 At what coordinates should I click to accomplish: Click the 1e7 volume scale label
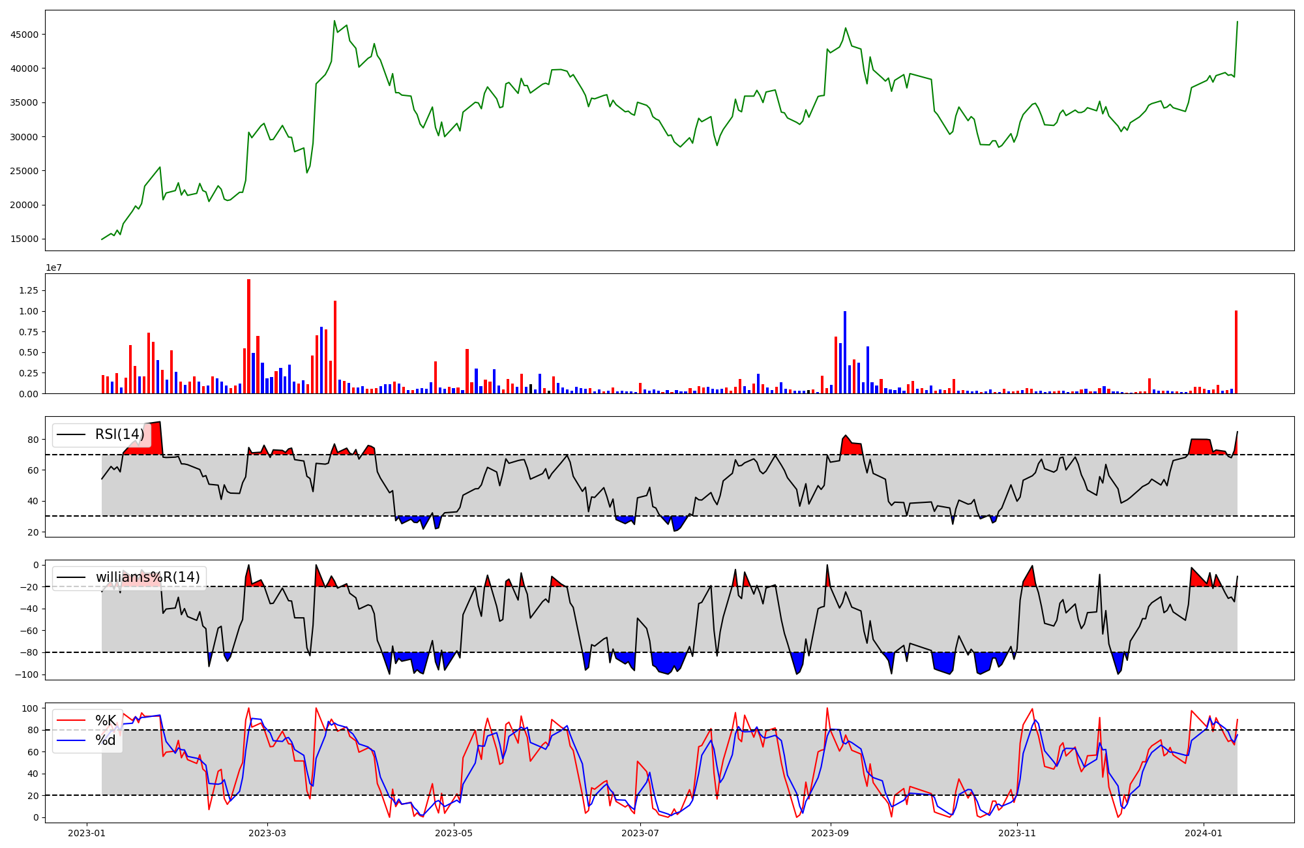[x=53, y=267]
